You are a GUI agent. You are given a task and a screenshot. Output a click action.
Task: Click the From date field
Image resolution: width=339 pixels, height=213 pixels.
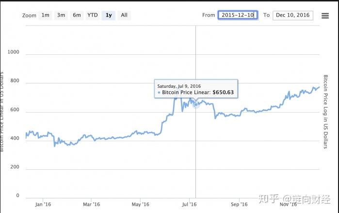pos(238,15)
